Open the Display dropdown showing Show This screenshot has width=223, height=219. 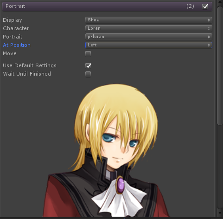pos(149,20)
